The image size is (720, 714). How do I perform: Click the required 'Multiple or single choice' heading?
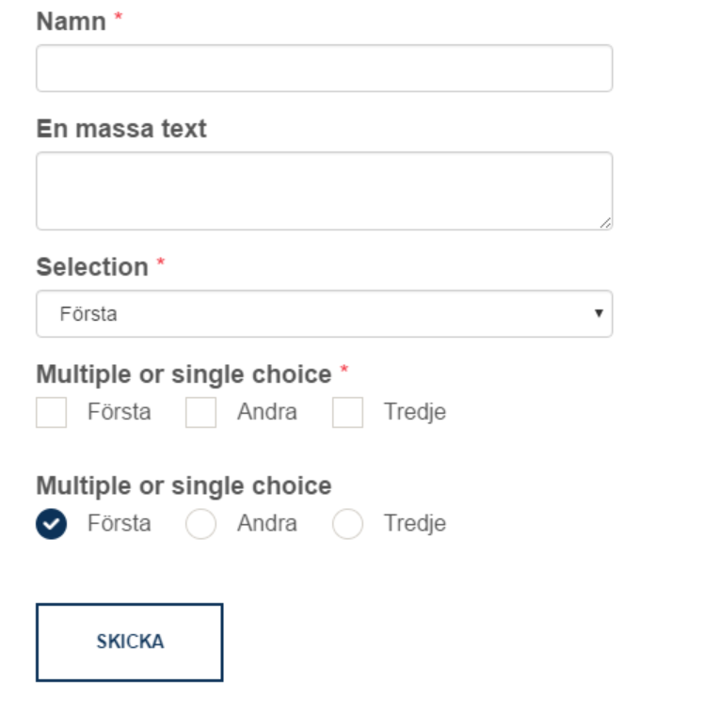(x=184, y=374)
